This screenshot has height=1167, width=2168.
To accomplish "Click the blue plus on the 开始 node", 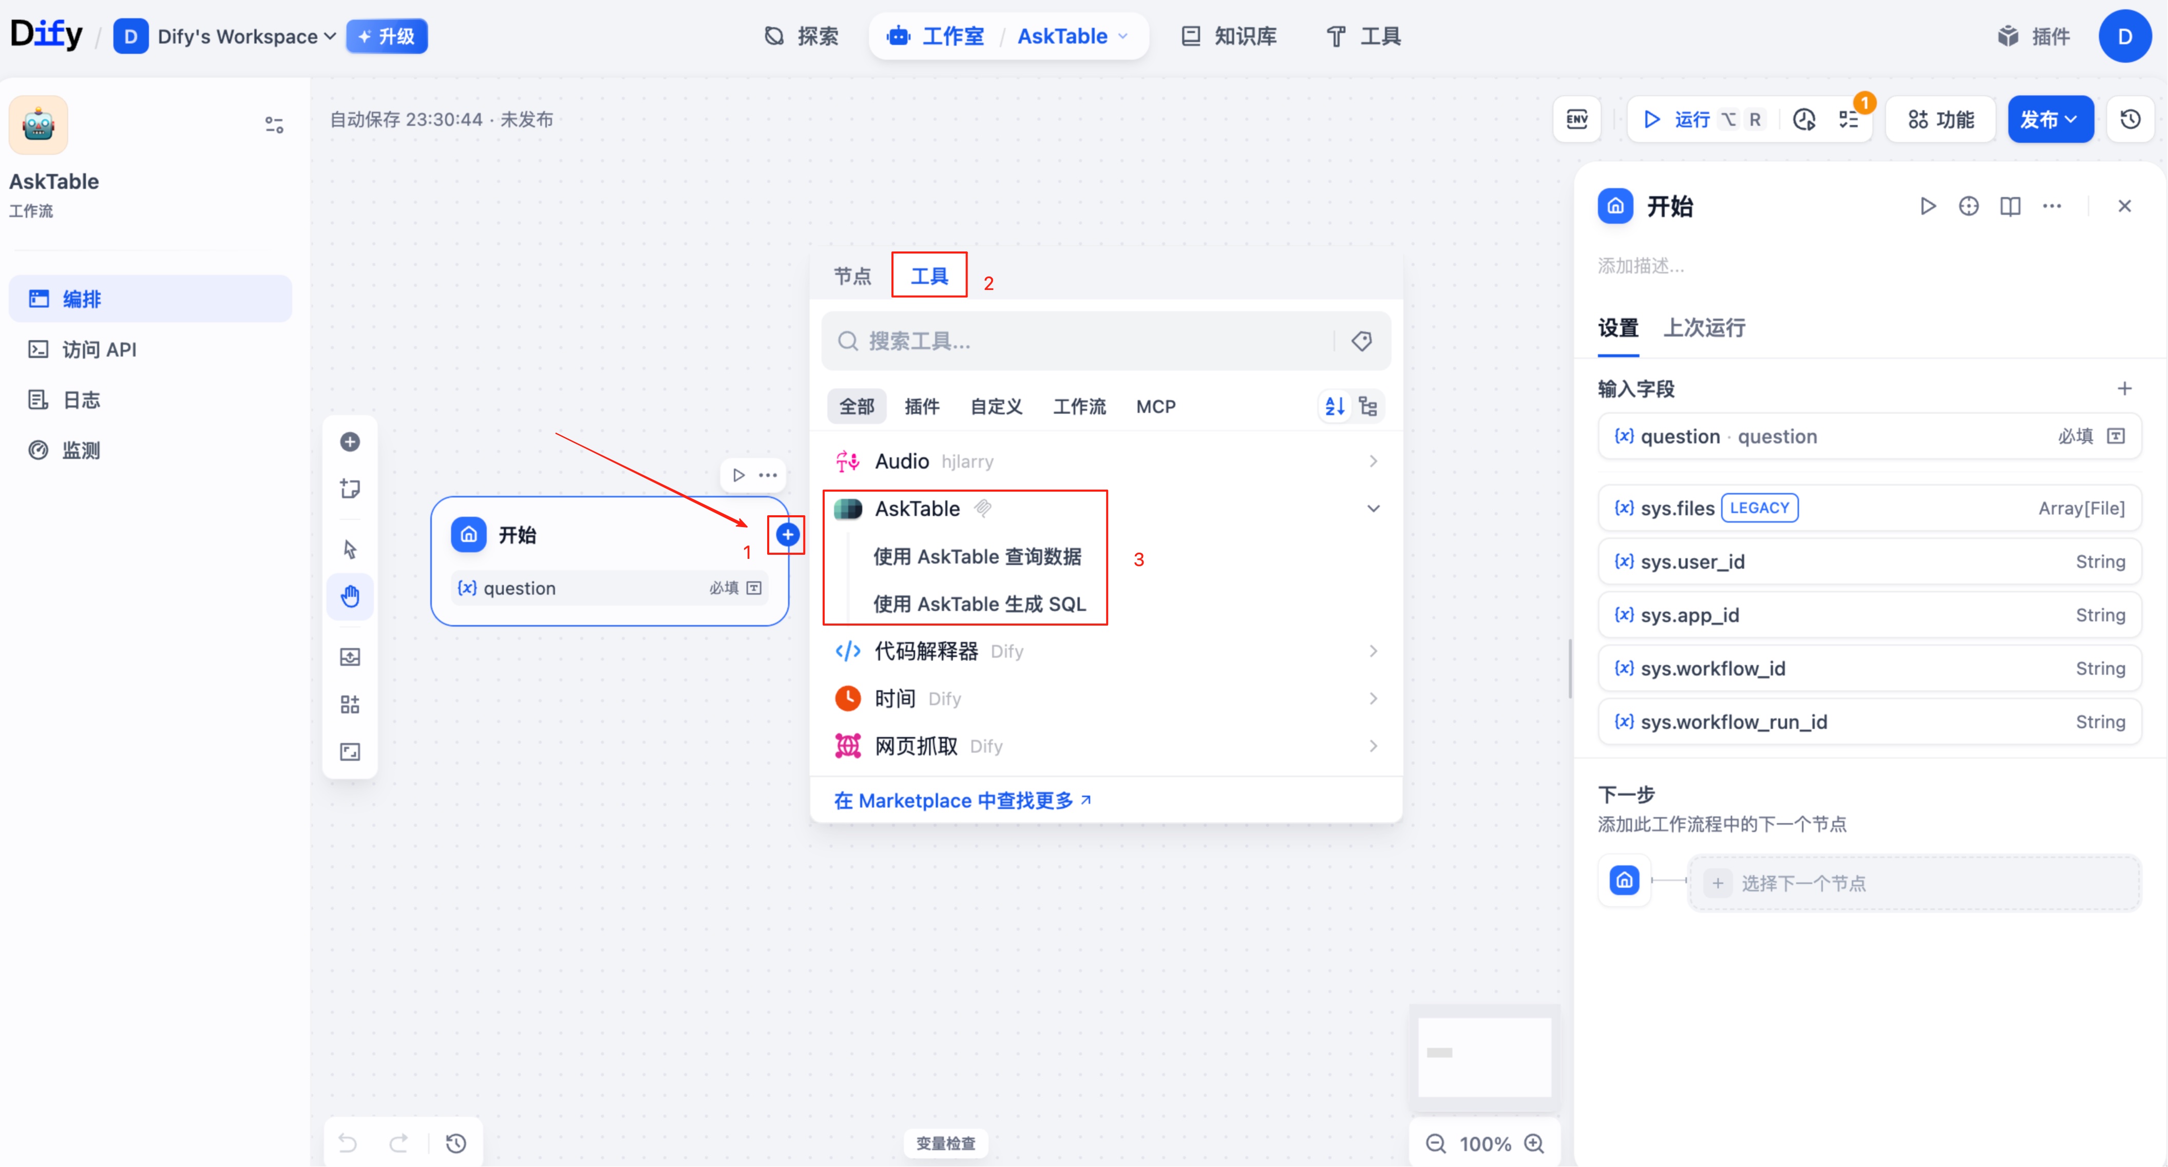I will pos(786,534).
